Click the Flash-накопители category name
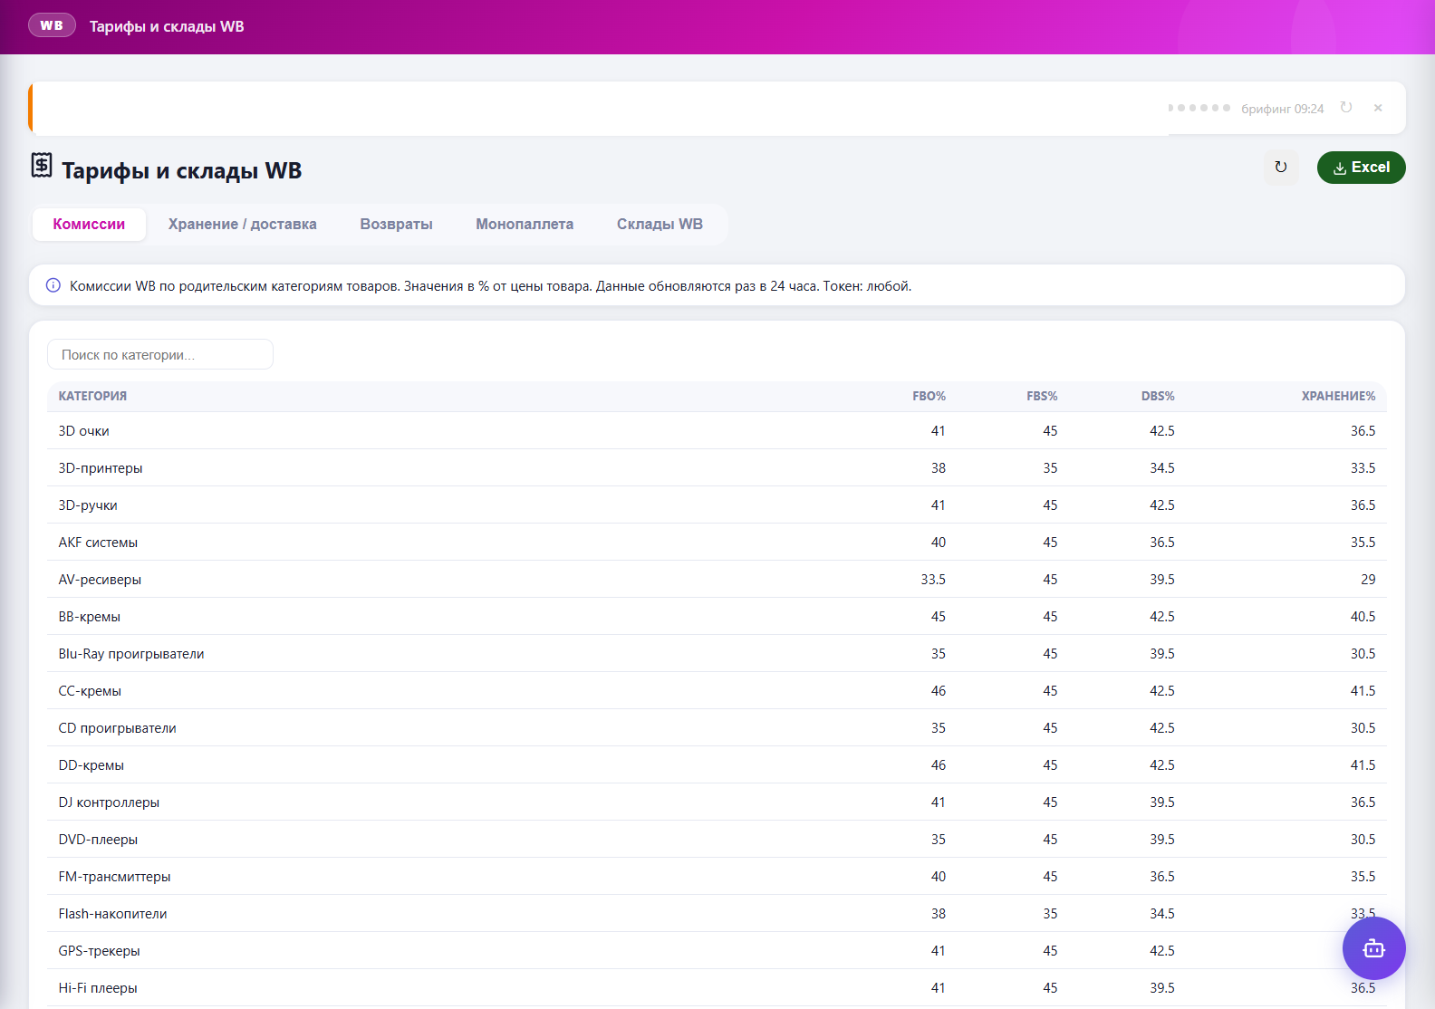1435x1009 pixels. (112, 914)
